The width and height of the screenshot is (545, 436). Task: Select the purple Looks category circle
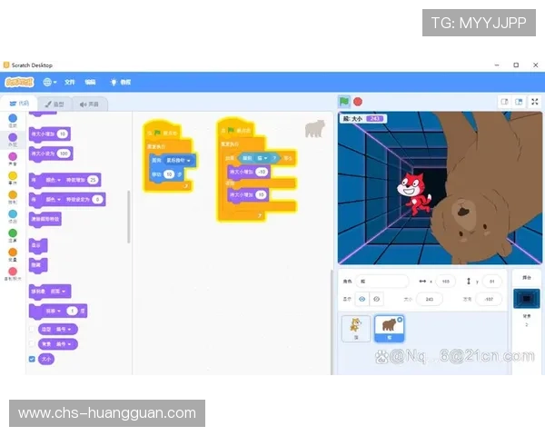point(13,137)
